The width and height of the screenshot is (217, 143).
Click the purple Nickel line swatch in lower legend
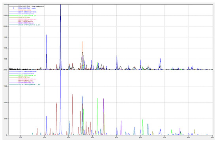click(13, 83)
